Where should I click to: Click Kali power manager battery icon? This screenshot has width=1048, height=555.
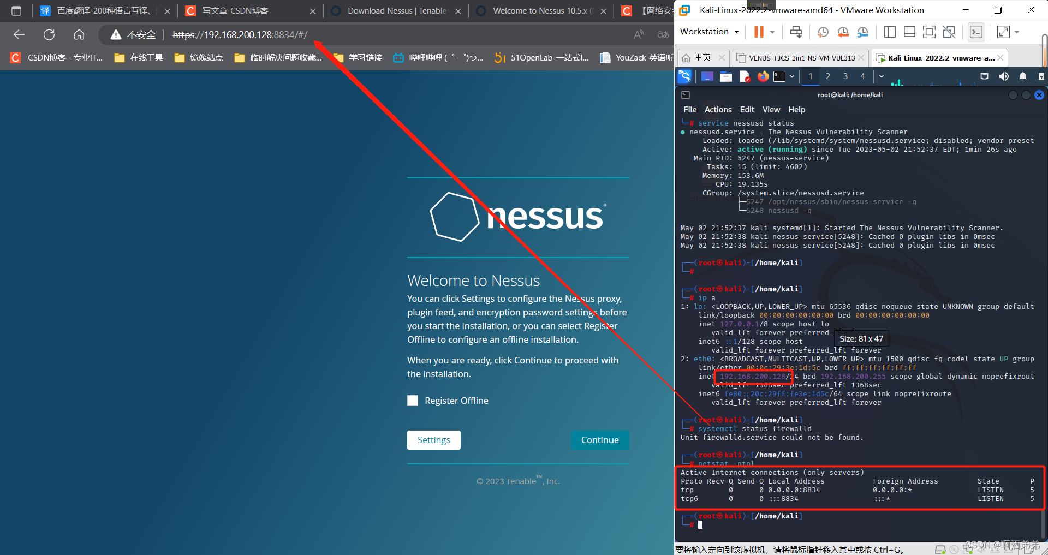click(x=1041, y=76)
